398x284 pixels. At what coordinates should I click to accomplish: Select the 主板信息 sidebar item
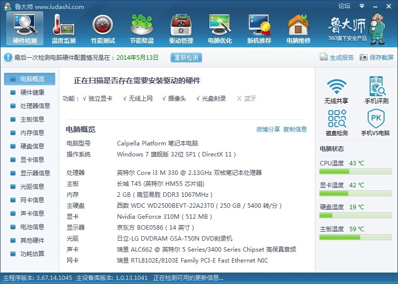(x=29, y=119)
